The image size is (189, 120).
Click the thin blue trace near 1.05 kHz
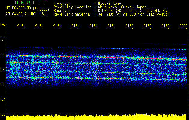(96, 48)
